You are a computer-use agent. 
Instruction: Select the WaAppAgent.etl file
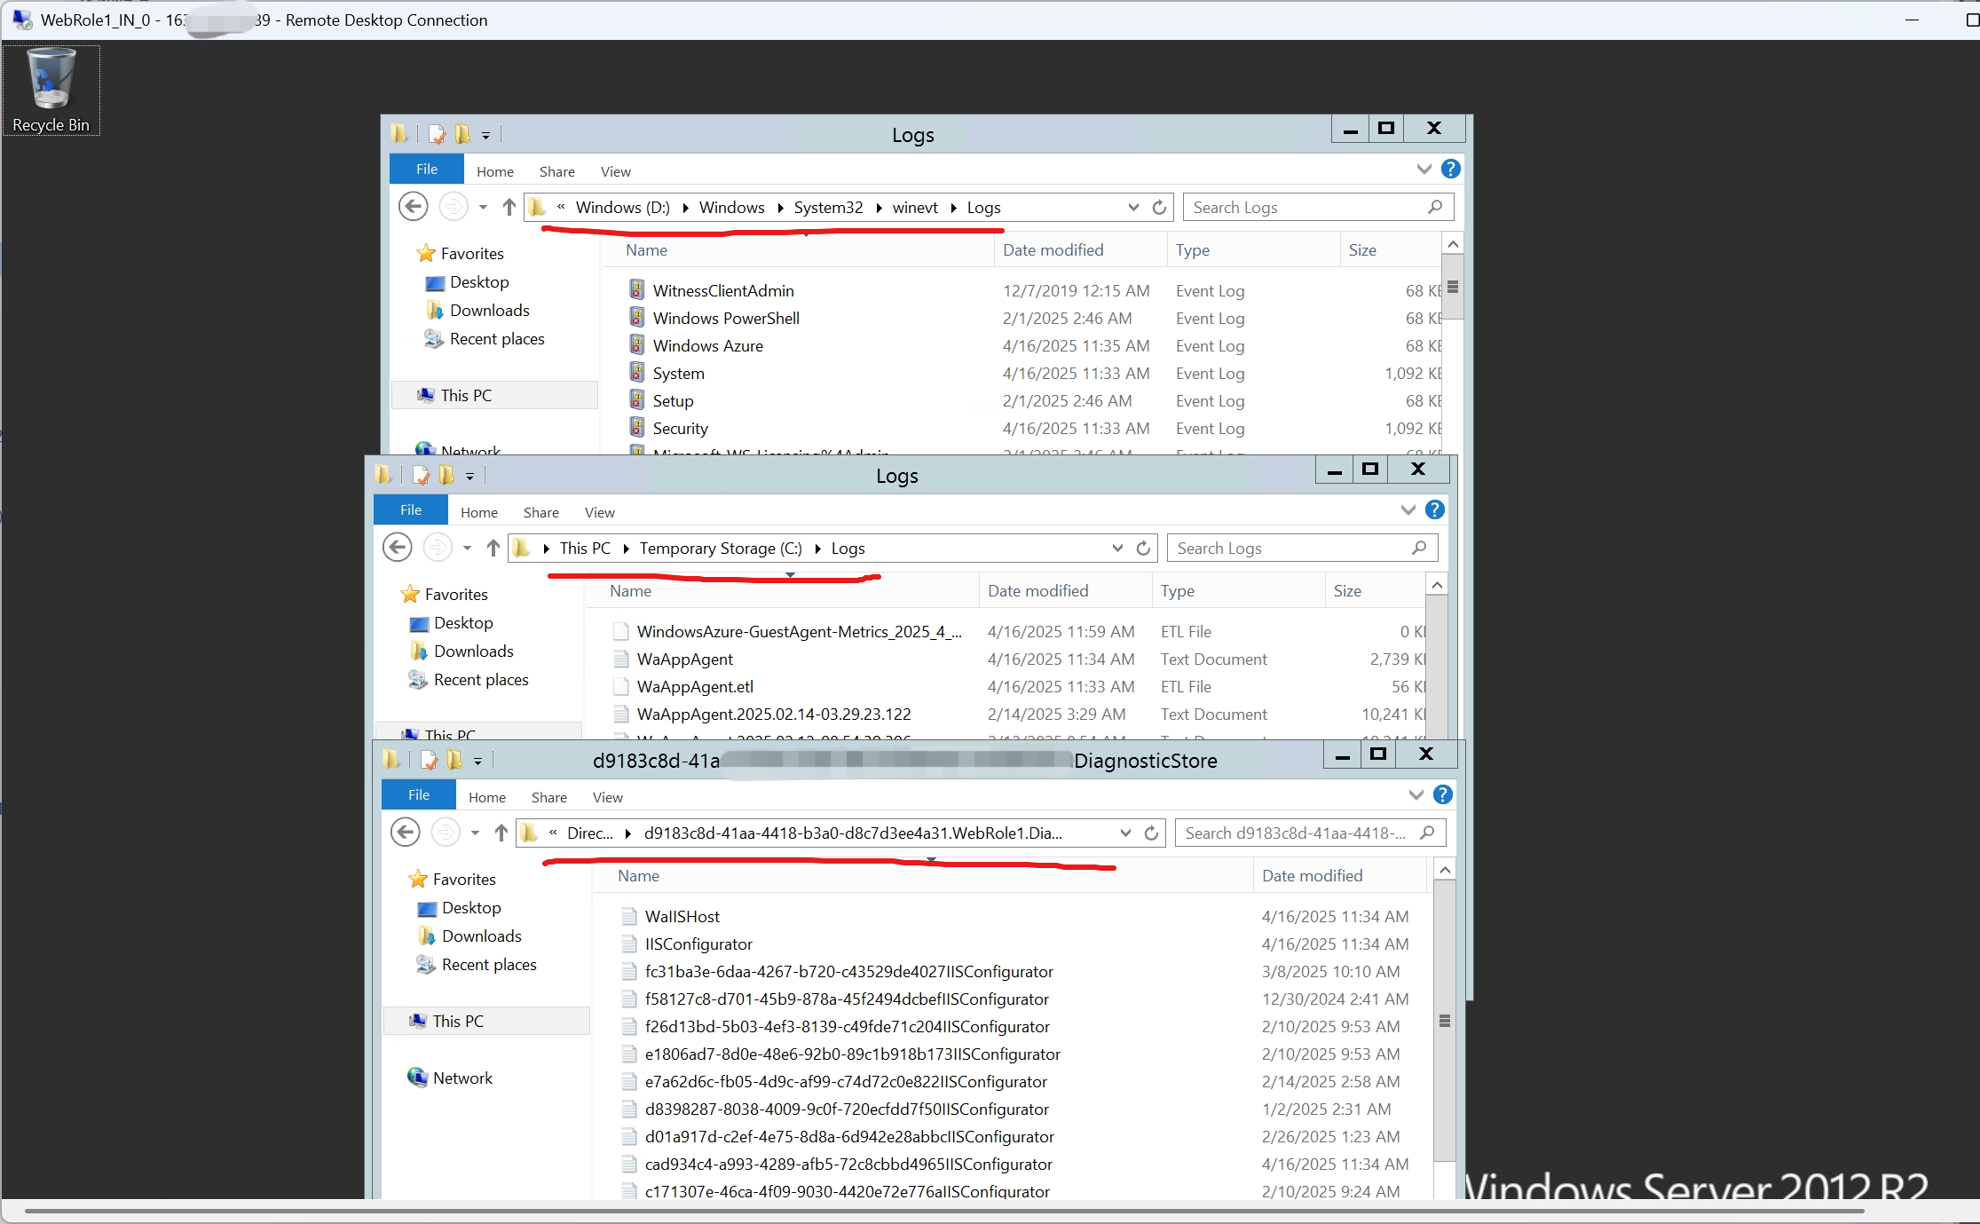(694, 687)
